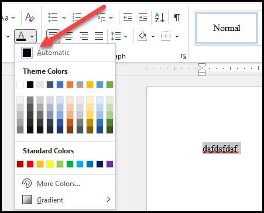Click the Increase Indent icon
Viewport: 264px width, 213px height.
(143, 18)
